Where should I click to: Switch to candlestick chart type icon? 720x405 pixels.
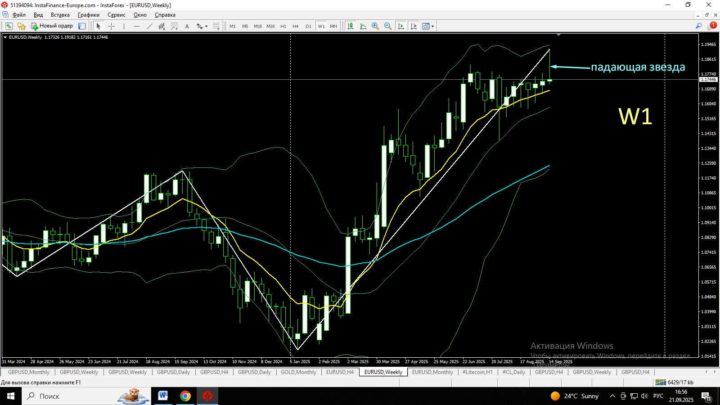(x=351, y=26)
